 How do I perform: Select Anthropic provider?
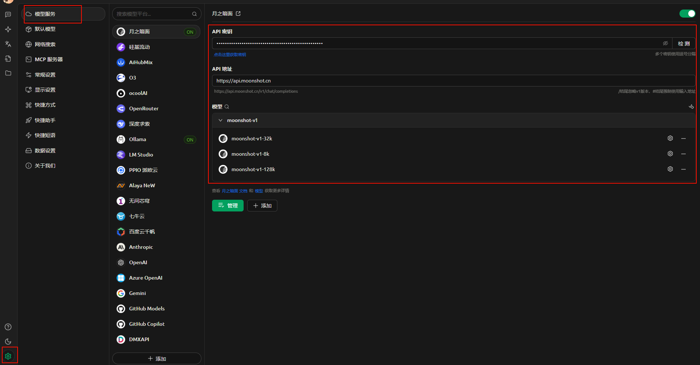pyautogui.click(x=156, y=247)
